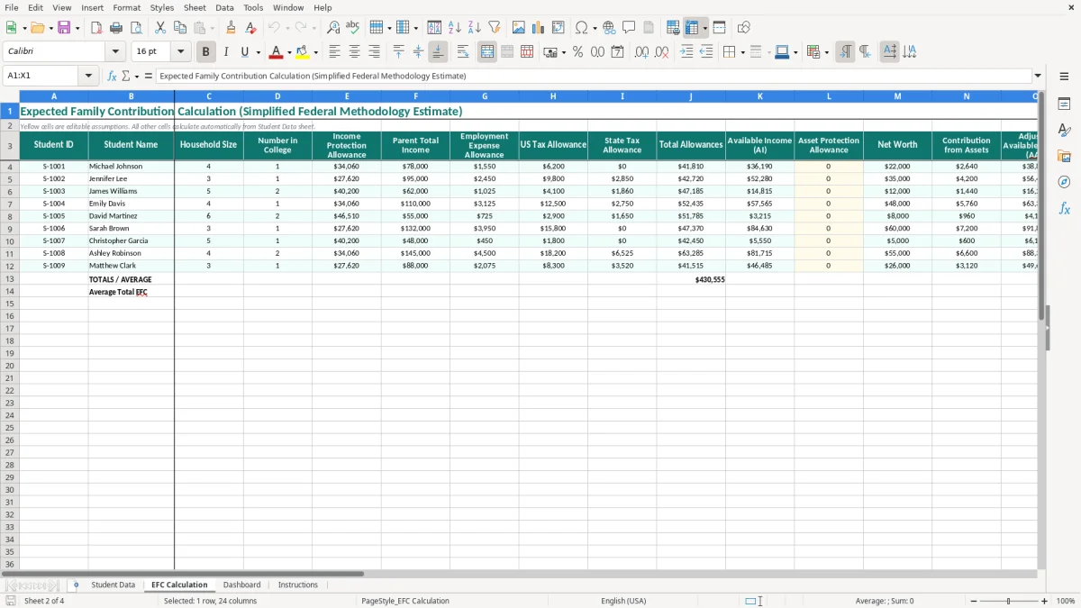Open the conditional formatting dropdown arrow

pos(826,52)
